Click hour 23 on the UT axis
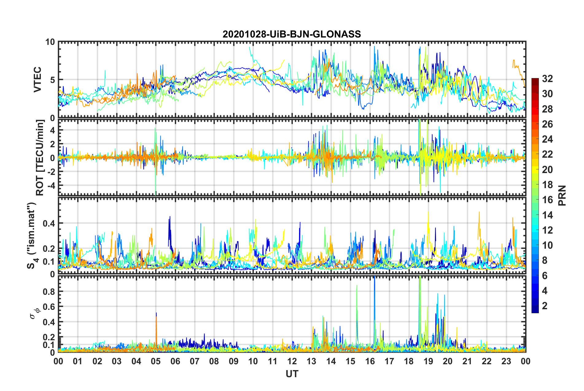The image size is (584, 391). (506, 361)
